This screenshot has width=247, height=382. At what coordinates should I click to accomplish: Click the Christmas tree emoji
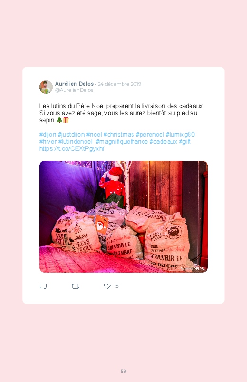pyautogui.click(x=59, y=120)
